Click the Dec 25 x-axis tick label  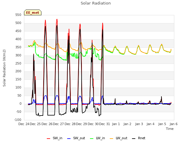click(35, 124)
